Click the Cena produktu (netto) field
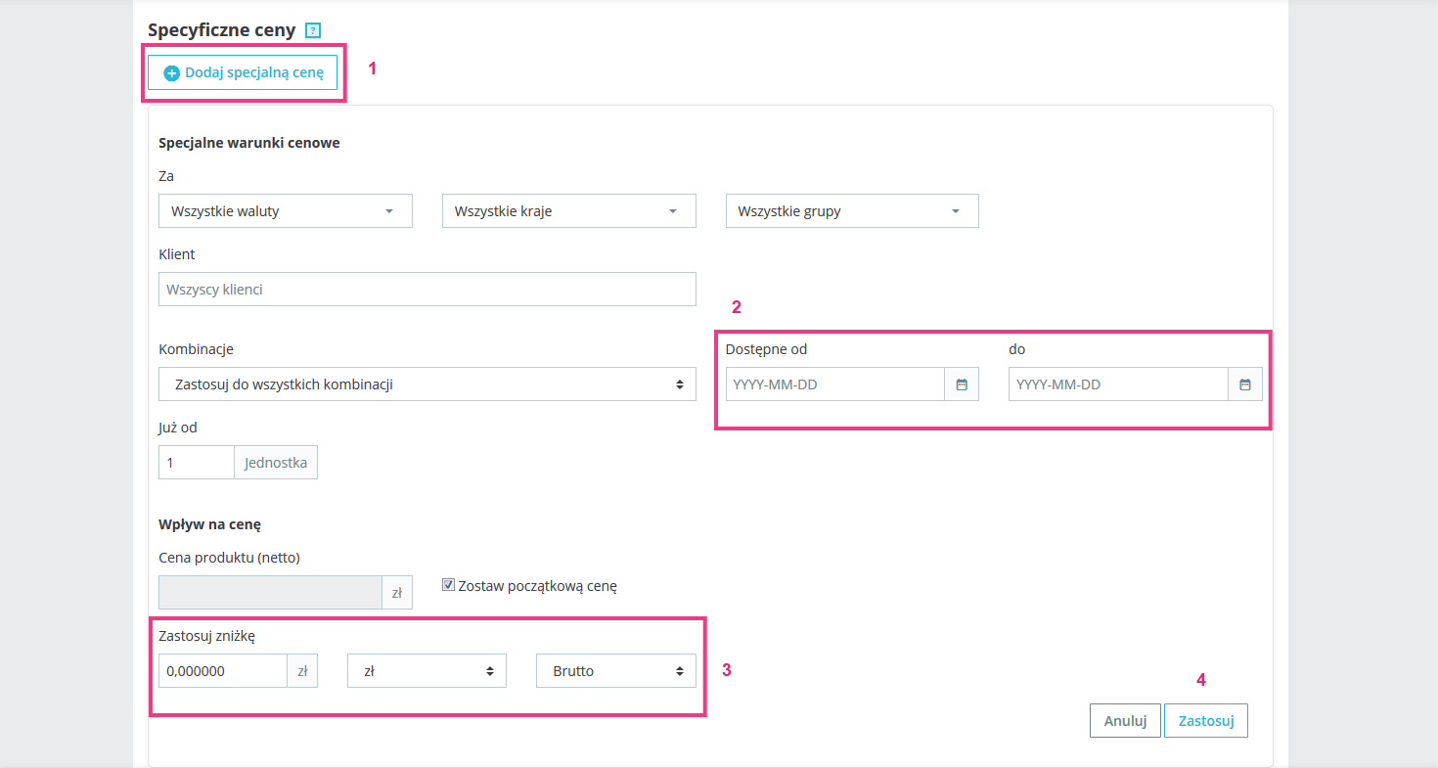 (270, 592)
